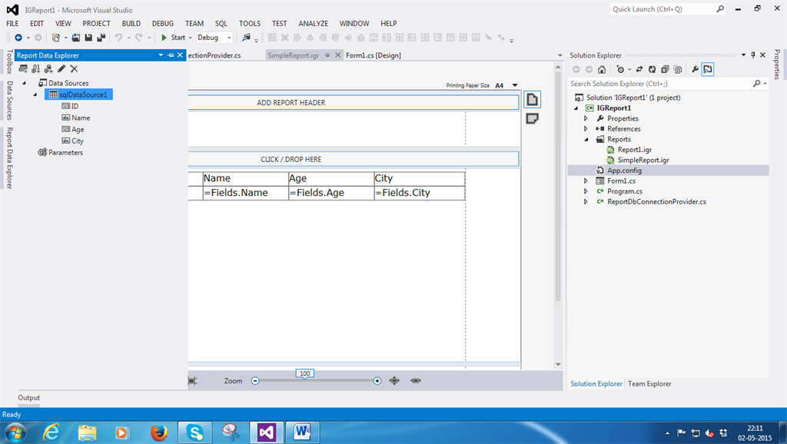This screenshot has width=787, height=444.
Task: Open the BUILD menu
Action: 131,24
